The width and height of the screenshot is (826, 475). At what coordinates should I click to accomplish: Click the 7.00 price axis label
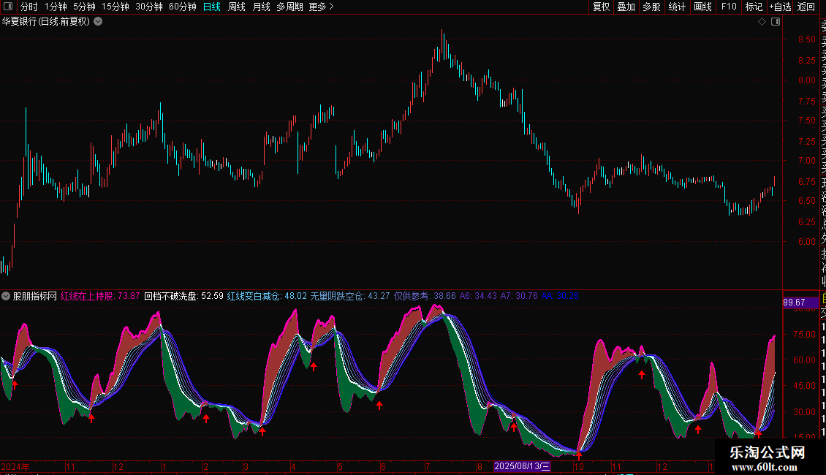(807, 161)
